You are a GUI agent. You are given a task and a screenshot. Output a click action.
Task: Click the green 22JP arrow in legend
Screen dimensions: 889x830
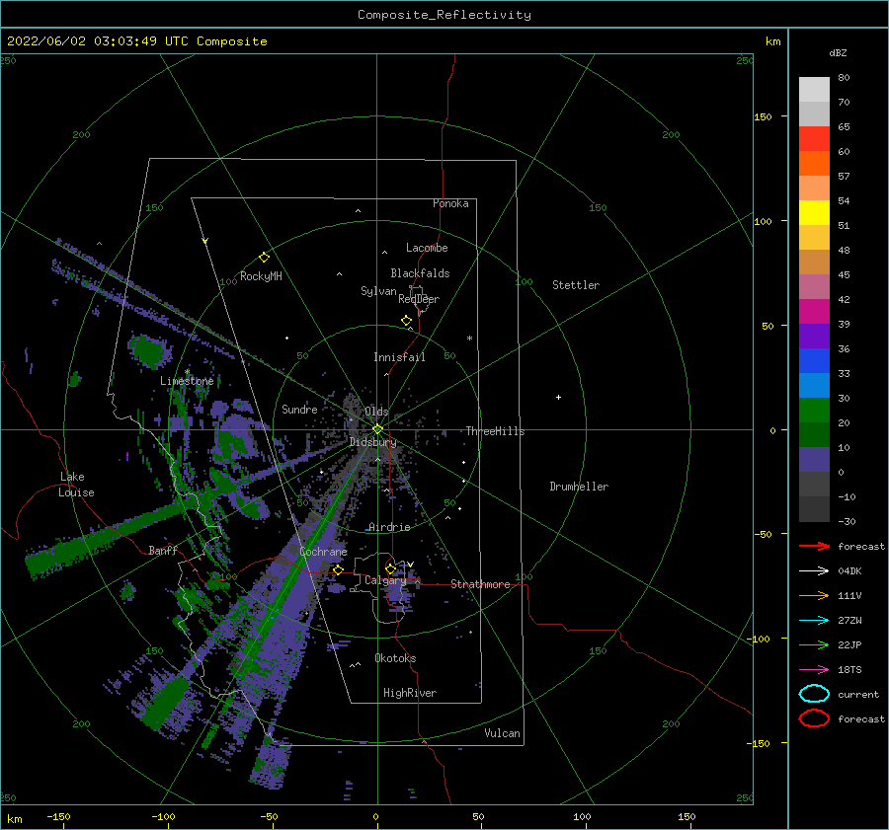pyautogui.click(x=814, y=644)
